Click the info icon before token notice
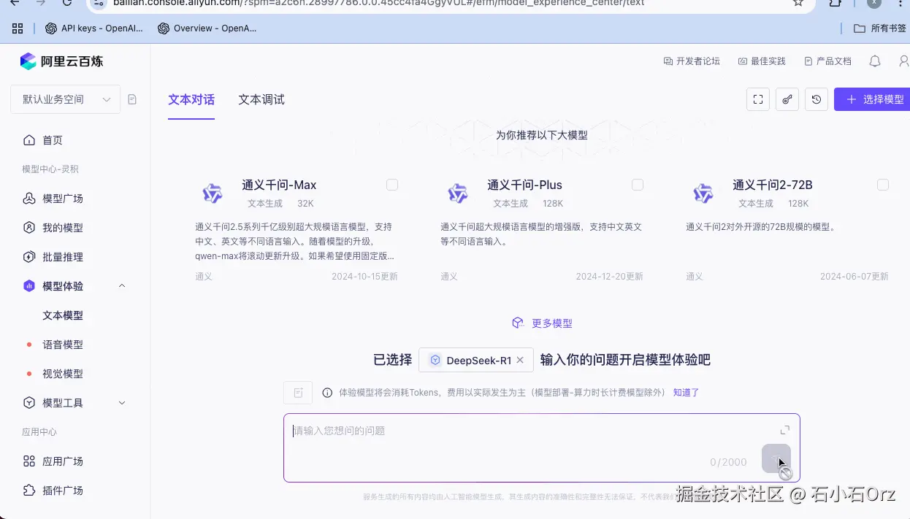Viewport: 910px width, 519px height. click(327, 393)
